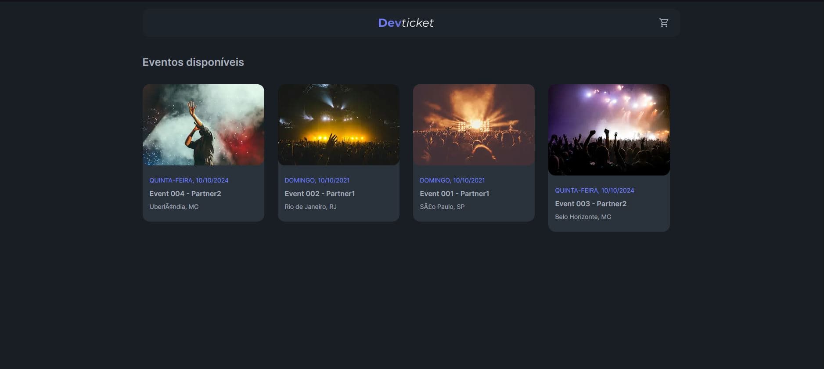Image resolution: width=824 pixels, height=369 pixels.
Task: Select the Event 003 - Partner2 title
Action: tap(590, 204)
